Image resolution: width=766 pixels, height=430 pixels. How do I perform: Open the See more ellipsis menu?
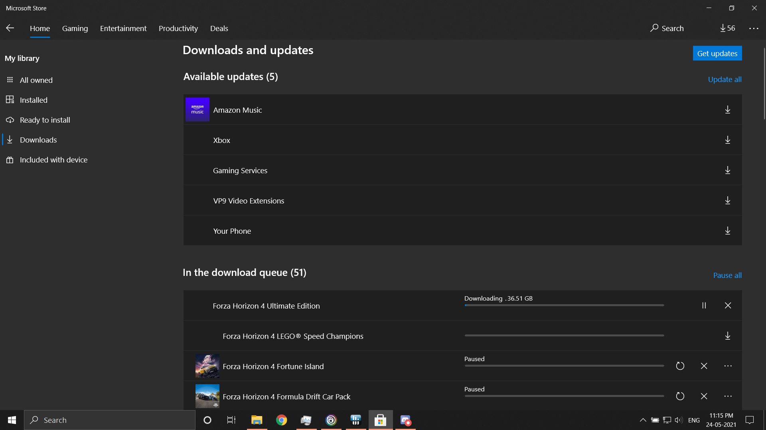click(x=754, y=28)
